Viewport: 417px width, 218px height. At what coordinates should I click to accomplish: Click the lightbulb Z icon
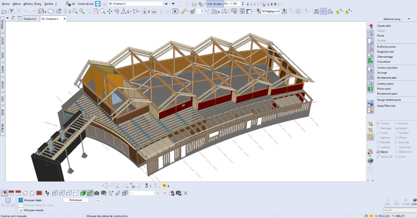[66, 11]
